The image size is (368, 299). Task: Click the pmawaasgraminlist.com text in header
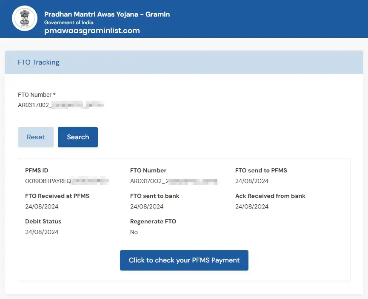coord(92,31)
